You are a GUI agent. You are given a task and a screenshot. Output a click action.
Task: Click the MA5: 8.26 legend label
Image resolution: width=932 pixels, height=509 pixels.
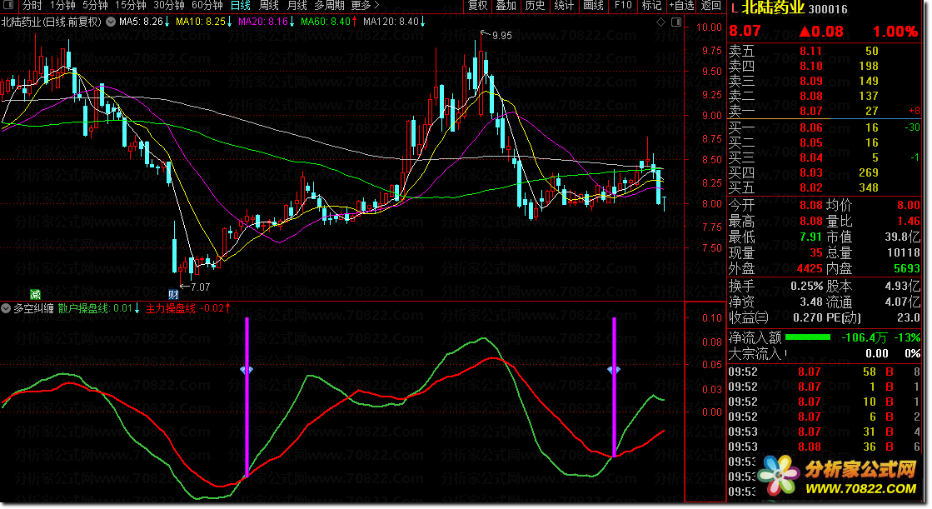pyautogui.click(x=144, y=22)
